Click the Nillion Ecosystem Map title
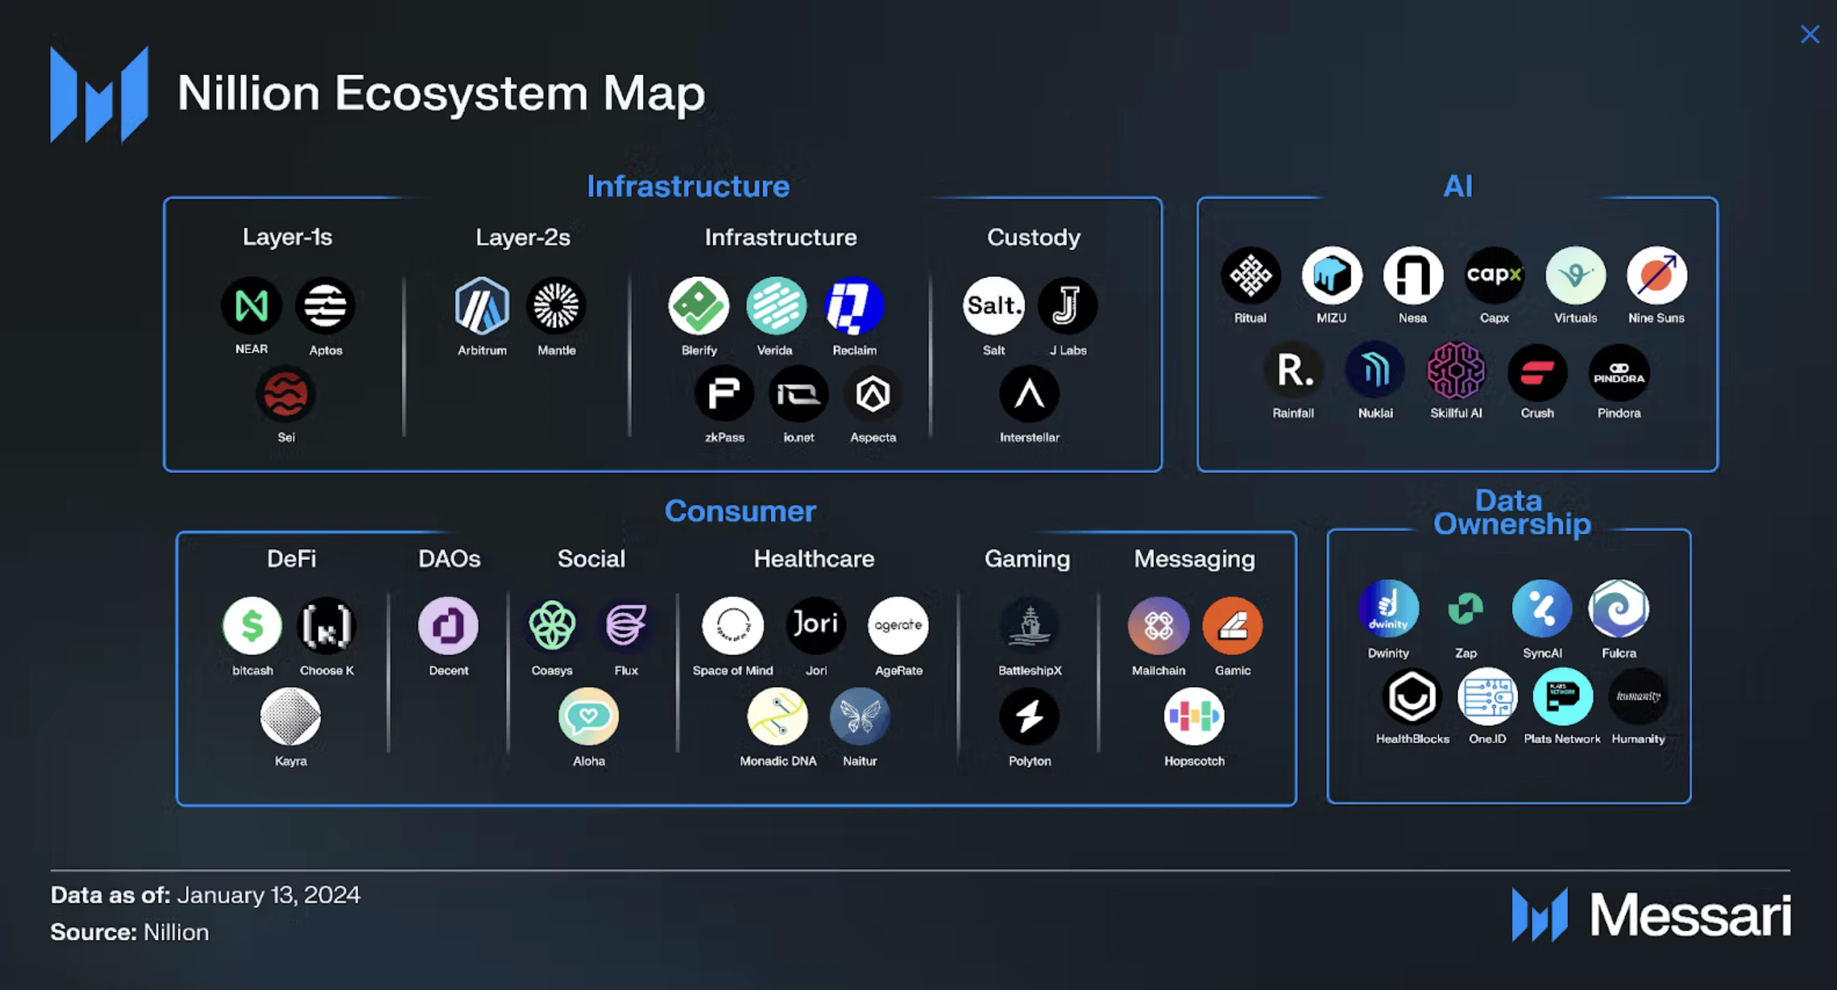 [440, 94]
